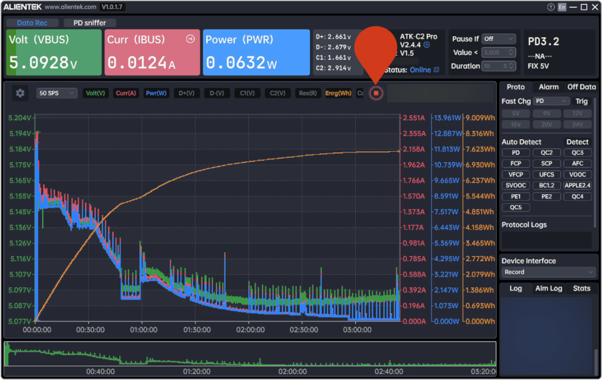Open the Alarm tab
602x380 pixels.
point(548,87)
